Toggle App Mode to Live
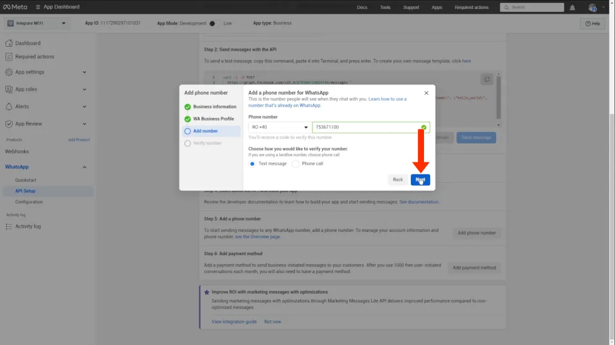 point(214,23)
